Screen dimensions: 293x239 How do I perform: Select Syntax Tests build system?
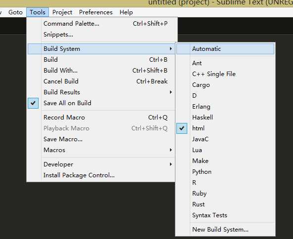point(225,215)
